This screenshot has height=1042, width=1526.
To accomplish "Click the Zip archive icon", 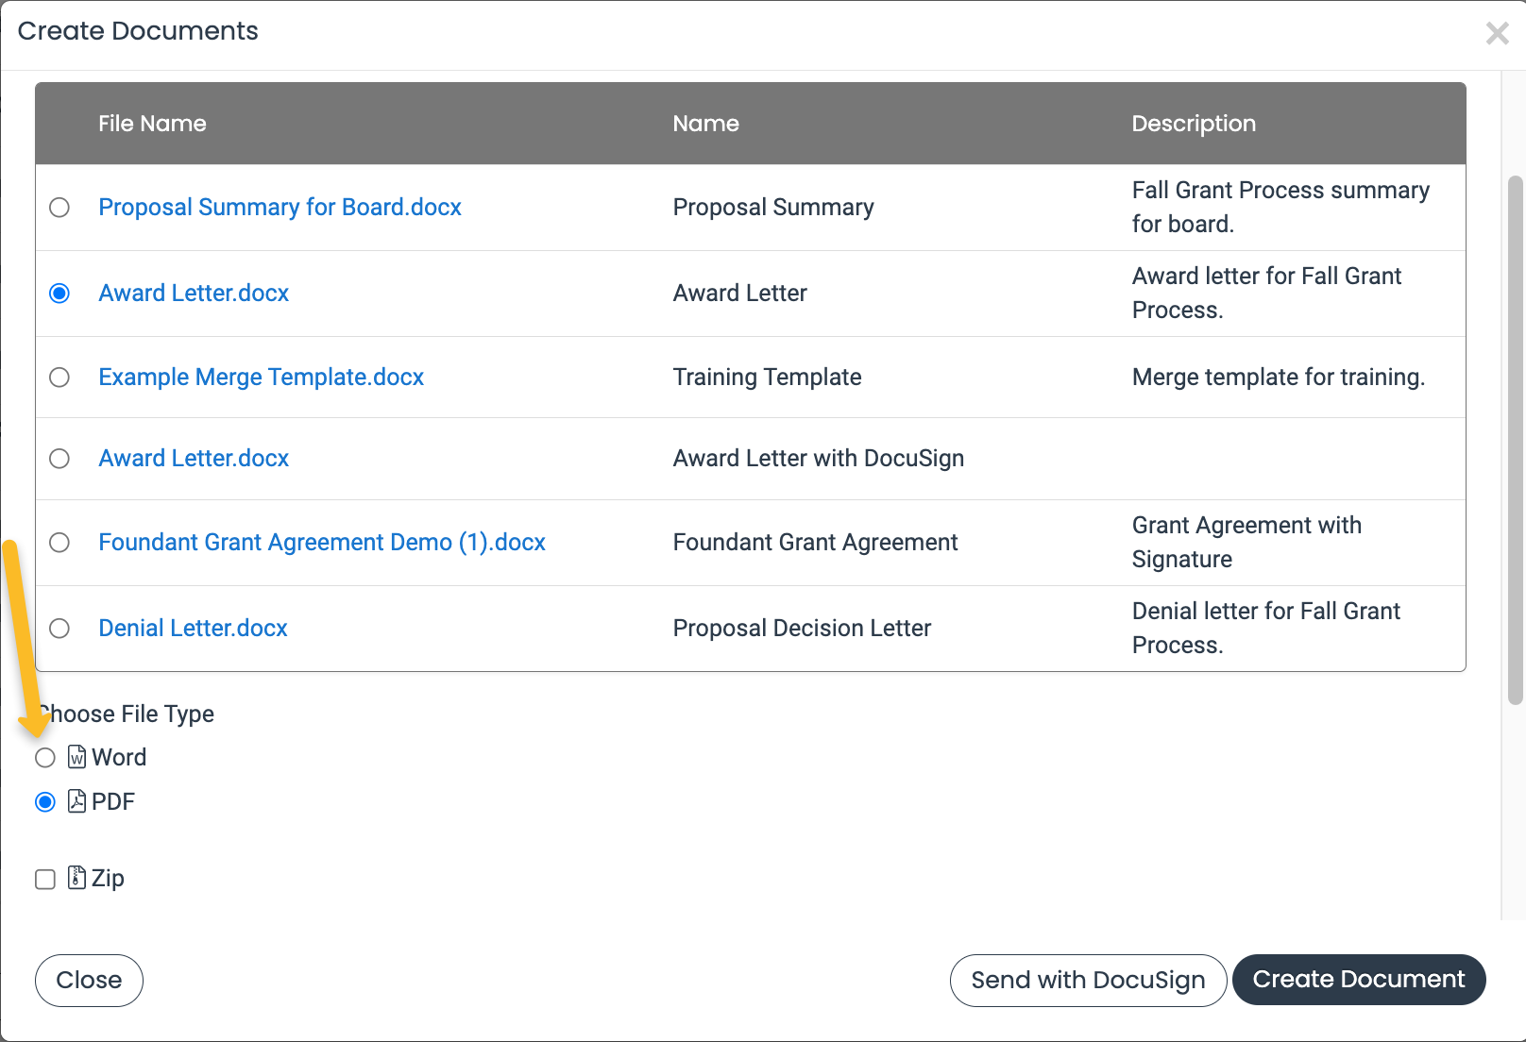I will pos(76,879).
